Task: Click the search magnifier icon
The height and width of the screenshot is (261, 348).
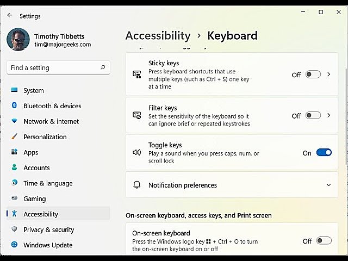Action: click(103, 67)
